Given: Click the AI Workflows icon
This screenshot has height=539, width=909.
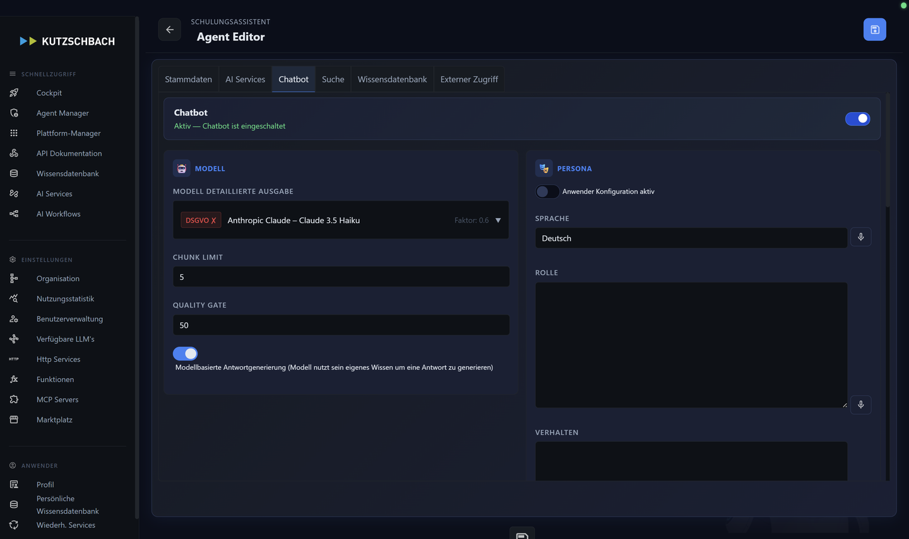Looking at the screenshot, I should click(14, 214).
